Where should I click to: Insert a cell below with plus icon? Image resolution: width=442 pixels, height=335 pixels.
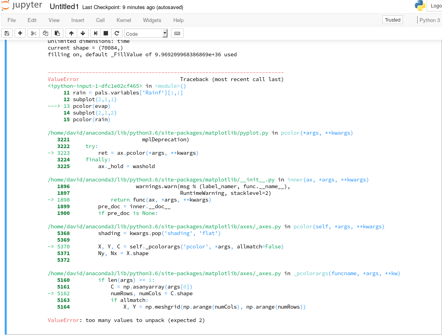(x=20, y=33)
